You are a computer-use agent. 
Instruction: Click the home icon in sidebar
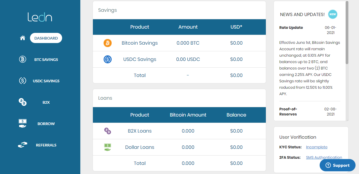[22, 38]
